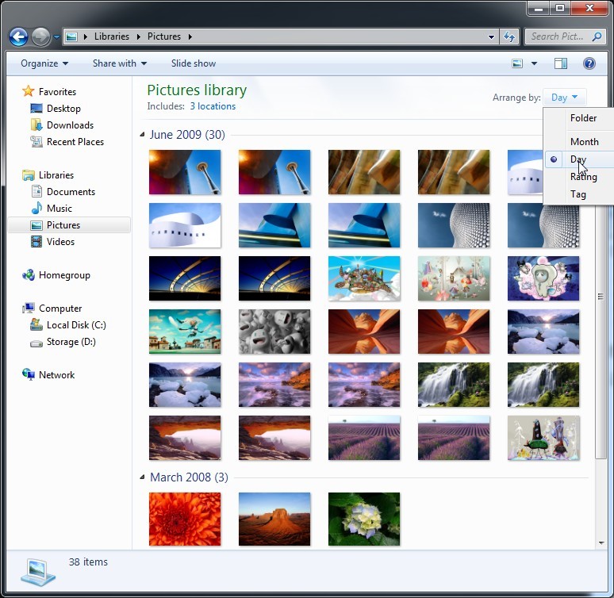Arrange by Folder menu option
Viewport: 614px width, 598px height.
point(583,118)
